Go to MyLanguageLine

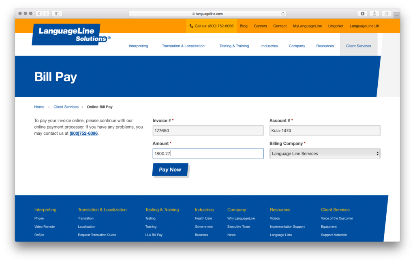(x=307, y=26)
